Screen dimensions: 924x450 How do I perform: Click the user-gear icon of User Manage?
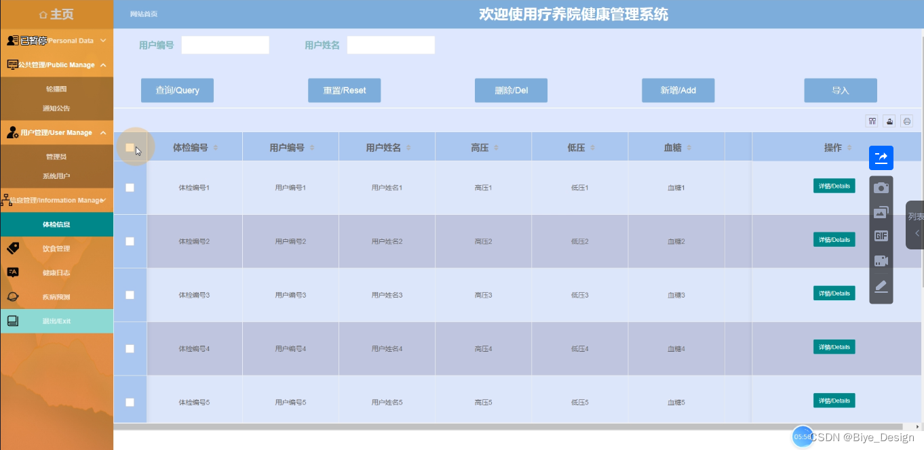tap(12, 132)
